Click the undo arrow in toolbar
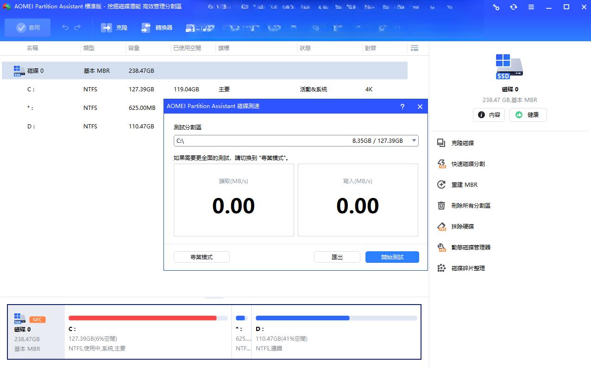Image resolution: width=591 pixels, height=369 pixels. pos(65,28)
